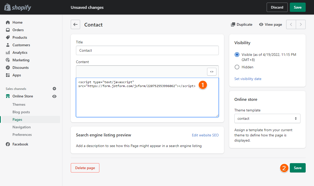The height and width of the screenshot is (186, 314).
Task: Go to previous page with left chevron
Action: pos(291,24)
